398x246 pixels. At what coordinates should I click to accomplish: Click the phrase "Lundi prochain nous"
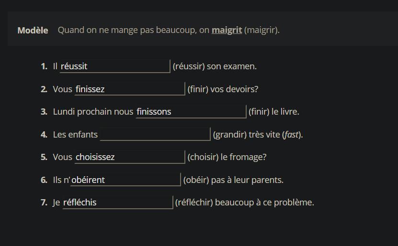tap(93, 112)
